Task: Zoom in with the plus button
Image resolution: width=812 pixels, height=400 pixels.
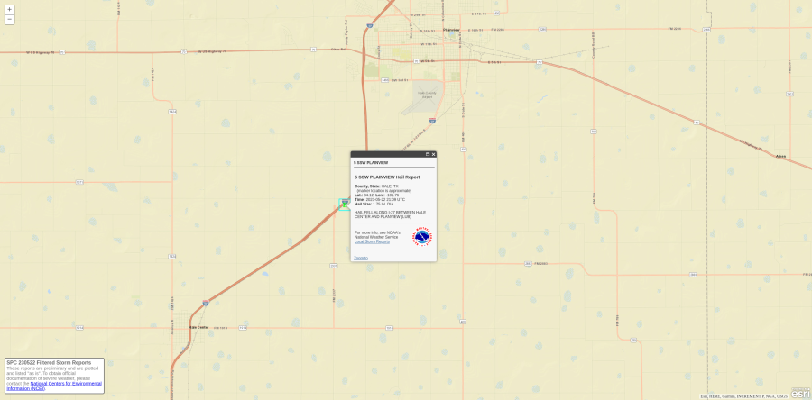Action: (9, 10)
